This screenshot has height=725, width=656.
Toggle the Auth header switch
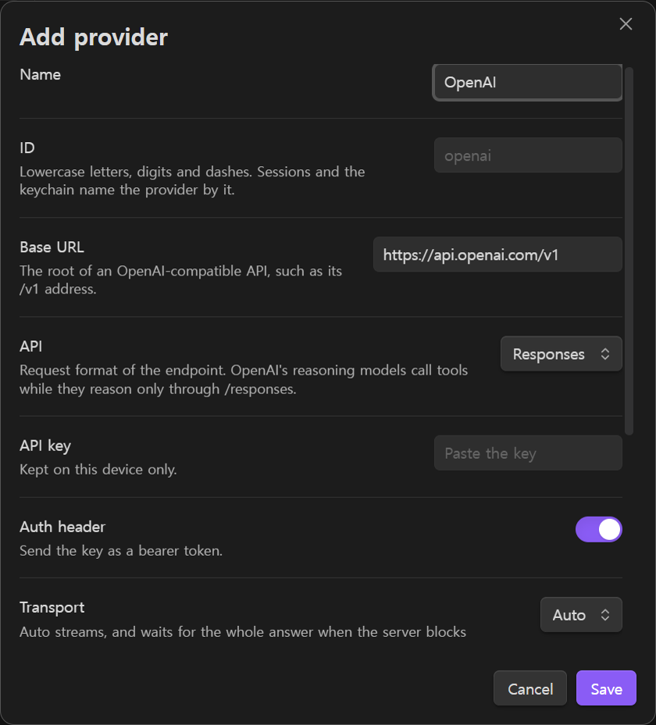599,529
